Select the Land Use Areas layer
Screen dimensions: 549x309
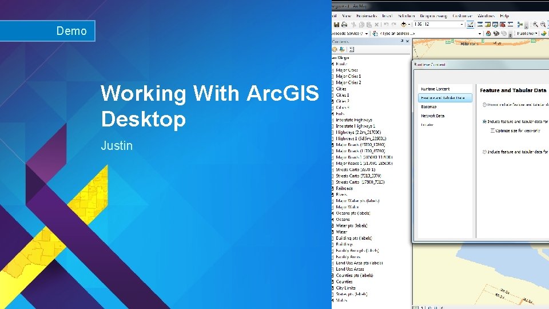[x=350, y=269]
